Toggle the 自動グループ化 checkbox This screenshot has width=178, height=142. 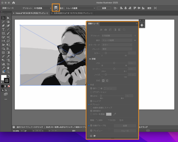[x=91, y=126]
